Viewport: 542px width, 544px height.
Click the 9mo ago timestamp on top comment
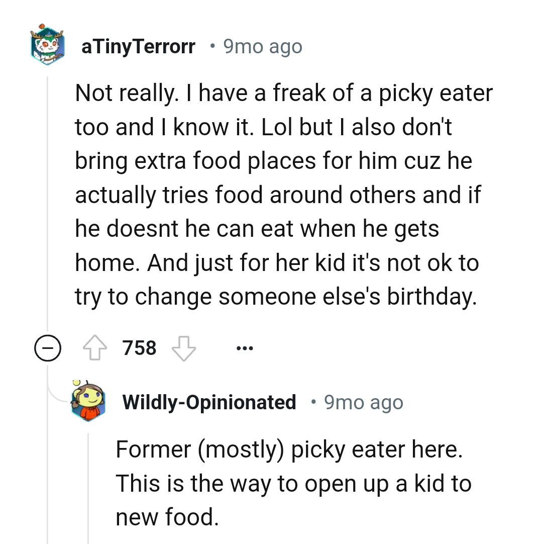(x=262, y=46)
